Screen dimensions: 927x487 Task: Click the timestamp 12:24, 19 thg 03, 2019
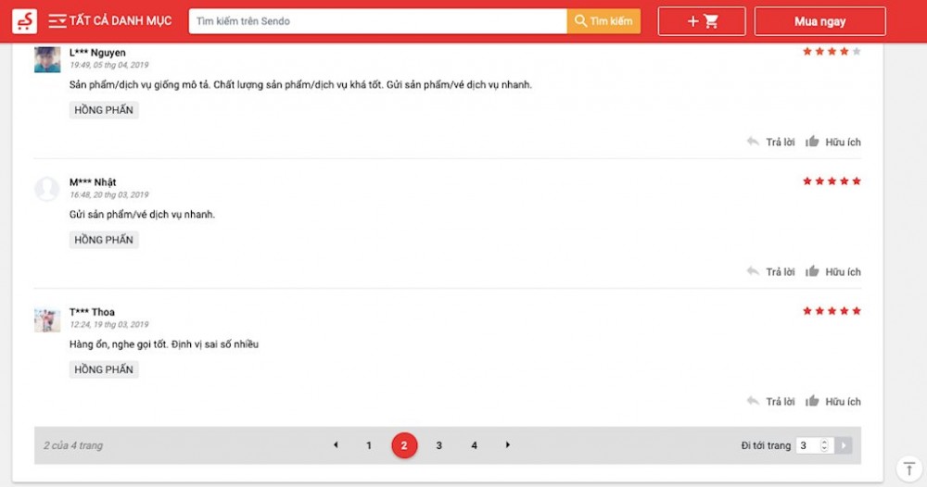pyautogui.click(x=108, y=325)
